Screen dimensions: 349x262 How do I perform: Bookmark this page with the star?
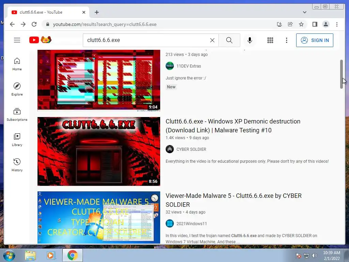click(301, 24)
